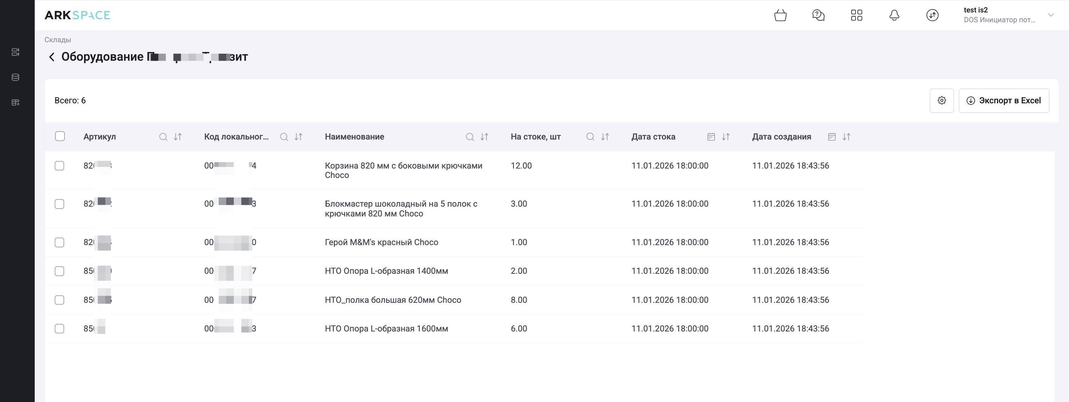The width and height of the screenshot is (1069, 402).
Task: Open notifications bell
Action: 894,15
